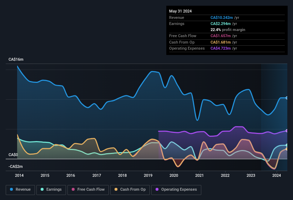Click the CA$10.242m revenue value in tooltip
Image resolution: width=293 pixels, height=200 pixels.
point(222,17)
